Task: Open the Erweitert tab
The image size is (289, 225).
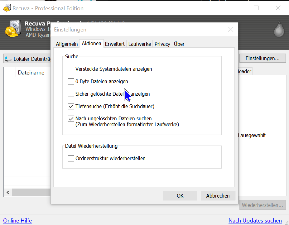Action: 115,44
